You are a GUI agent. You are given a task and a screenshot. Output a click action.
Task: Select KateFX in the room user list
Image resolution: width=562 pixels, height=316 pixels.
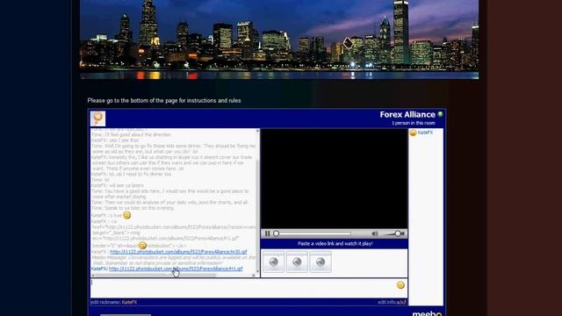425,133
